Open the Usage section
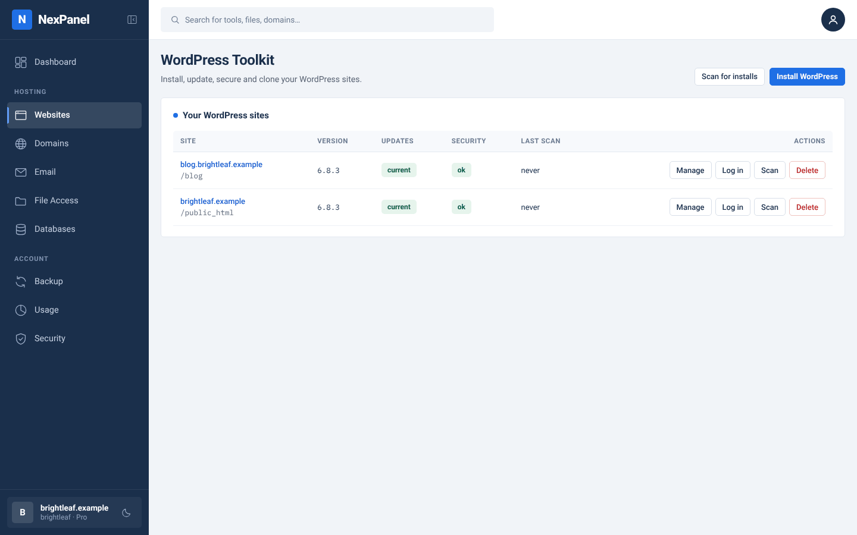This screenshot has height=535, width=857. point(74,310)
